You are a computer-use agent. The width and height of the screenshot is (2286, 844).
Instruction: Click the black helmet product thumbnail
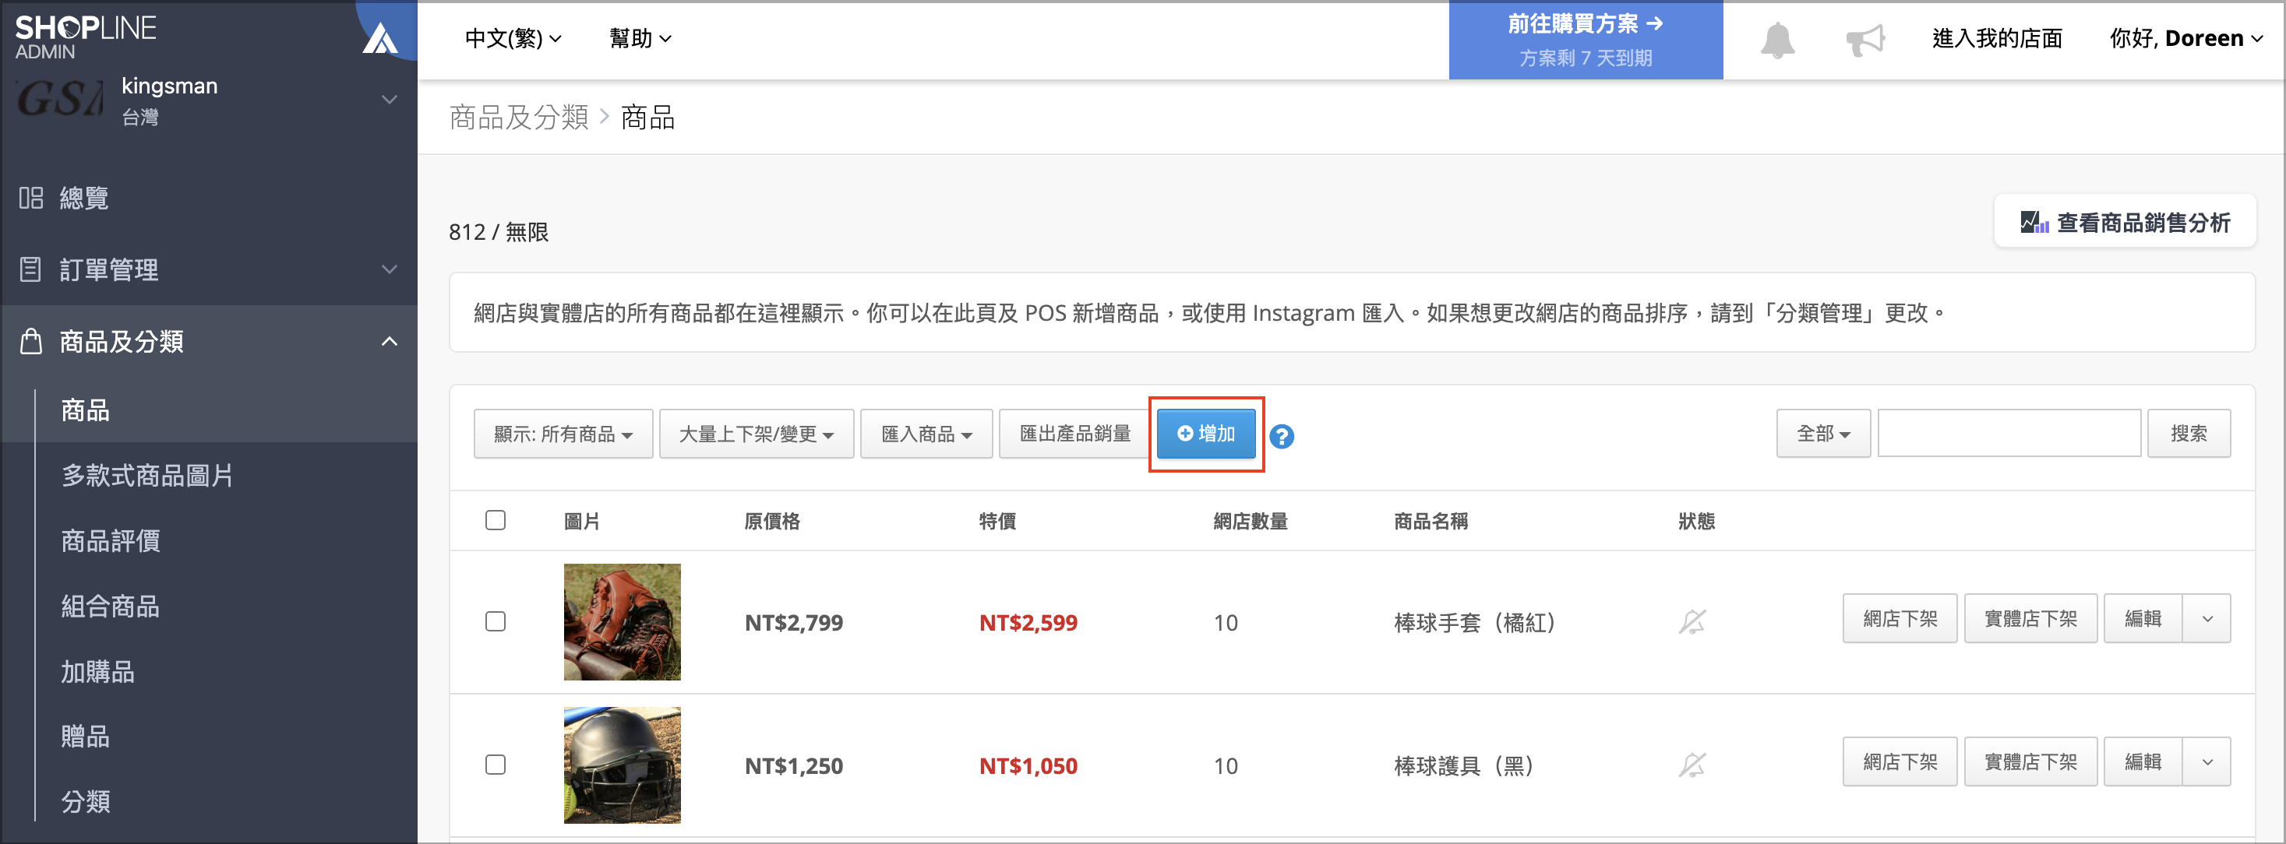[x=622, y=765]
